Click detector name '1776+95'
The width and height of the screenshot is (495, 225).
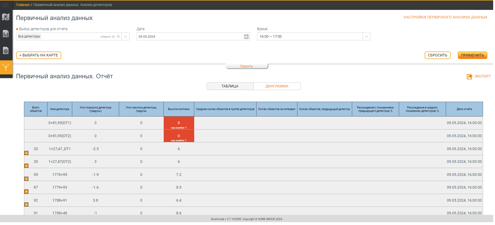tap(60, 175)
